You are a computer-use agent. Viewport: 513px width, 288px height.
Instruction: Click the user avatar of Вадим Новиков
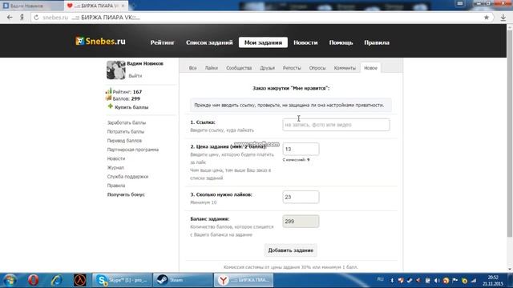115,70
